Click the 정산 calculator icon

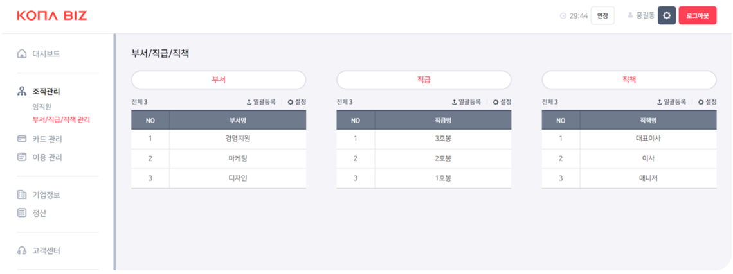21,213
